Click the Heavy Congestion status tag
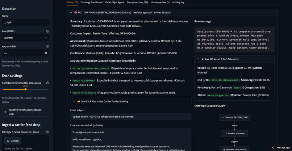The image size is (292, 151). pyautogui.click(x=218, y=95)
